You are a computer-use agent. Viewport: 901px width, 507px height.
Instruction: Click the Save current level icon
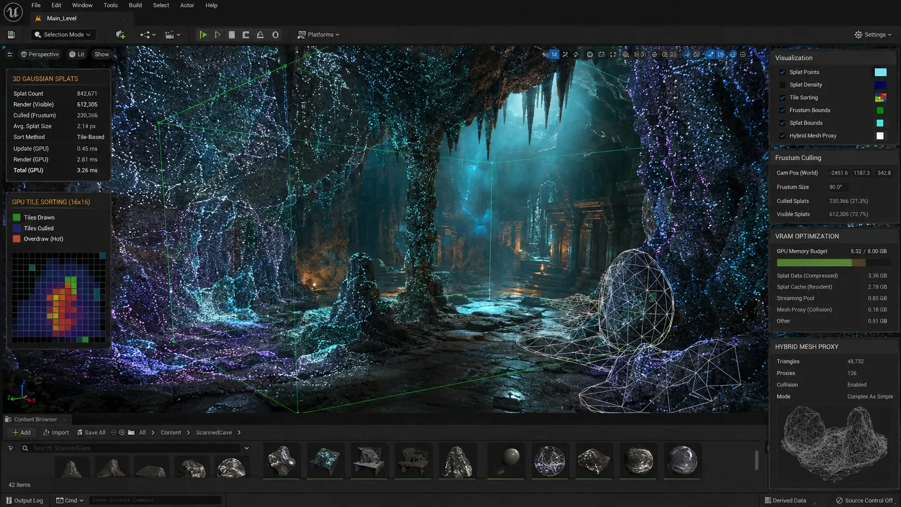pyautogui.click(x=11, y=34)
